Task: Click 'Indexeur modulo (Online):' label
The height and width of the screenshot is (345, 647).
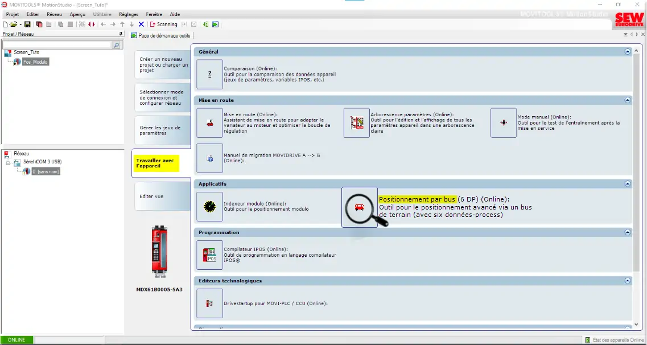Action: point(254,203)
